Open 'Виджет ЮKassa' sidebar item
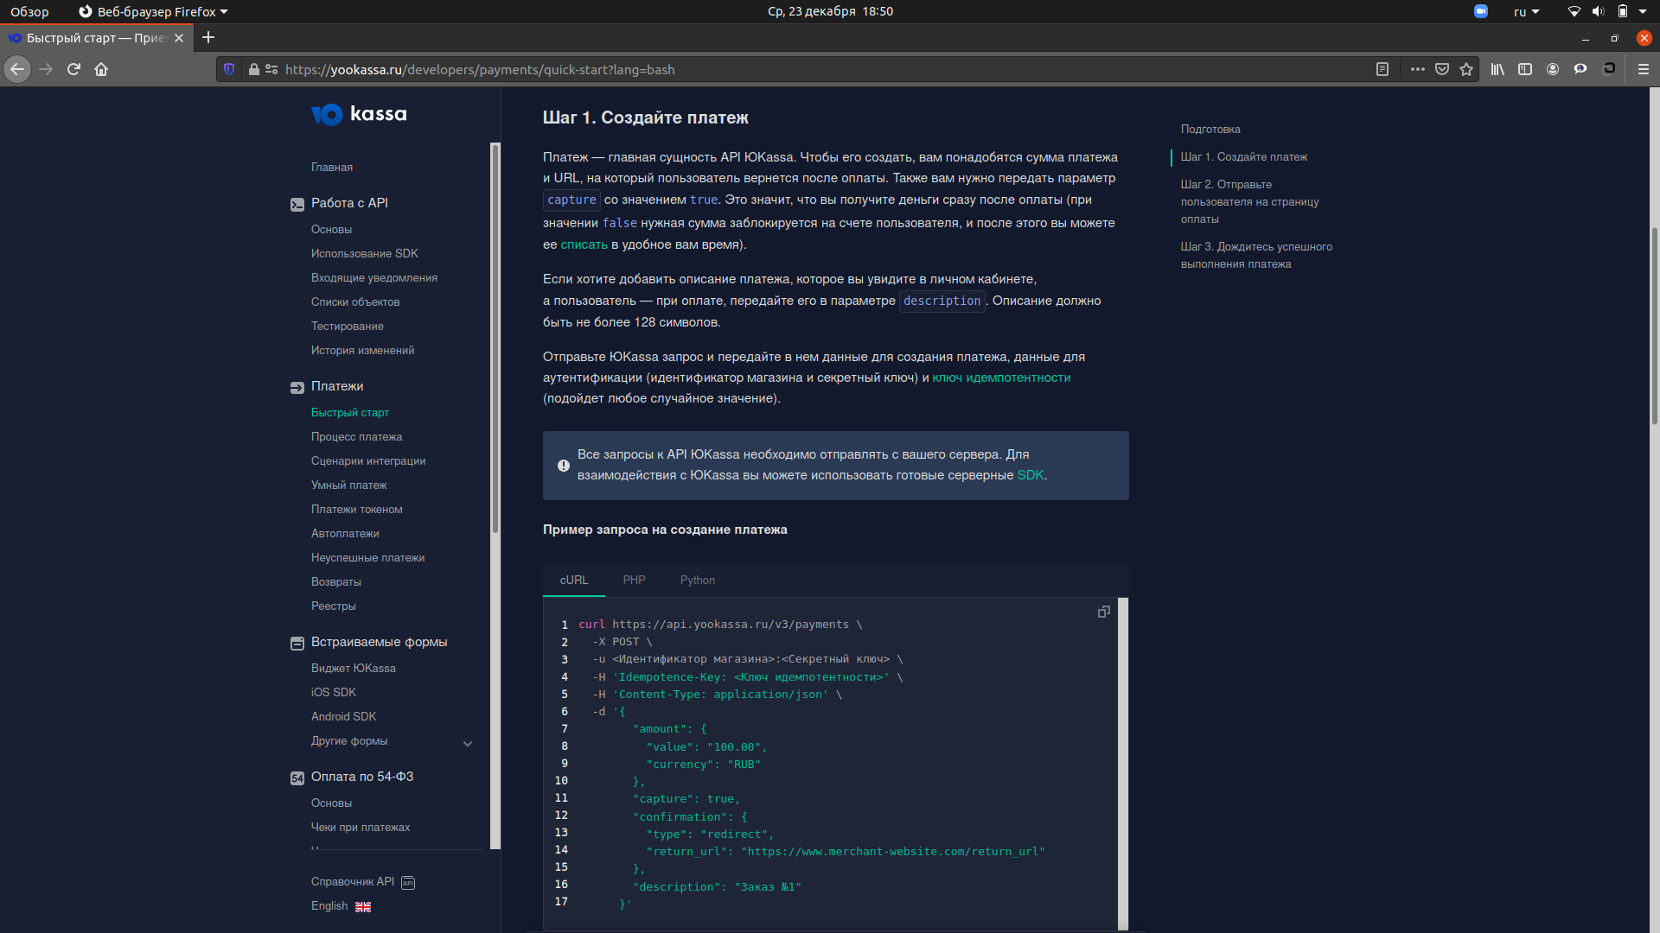Image resolution: width=1660 pixels, height=933 pixels. (x=354, y=669)
